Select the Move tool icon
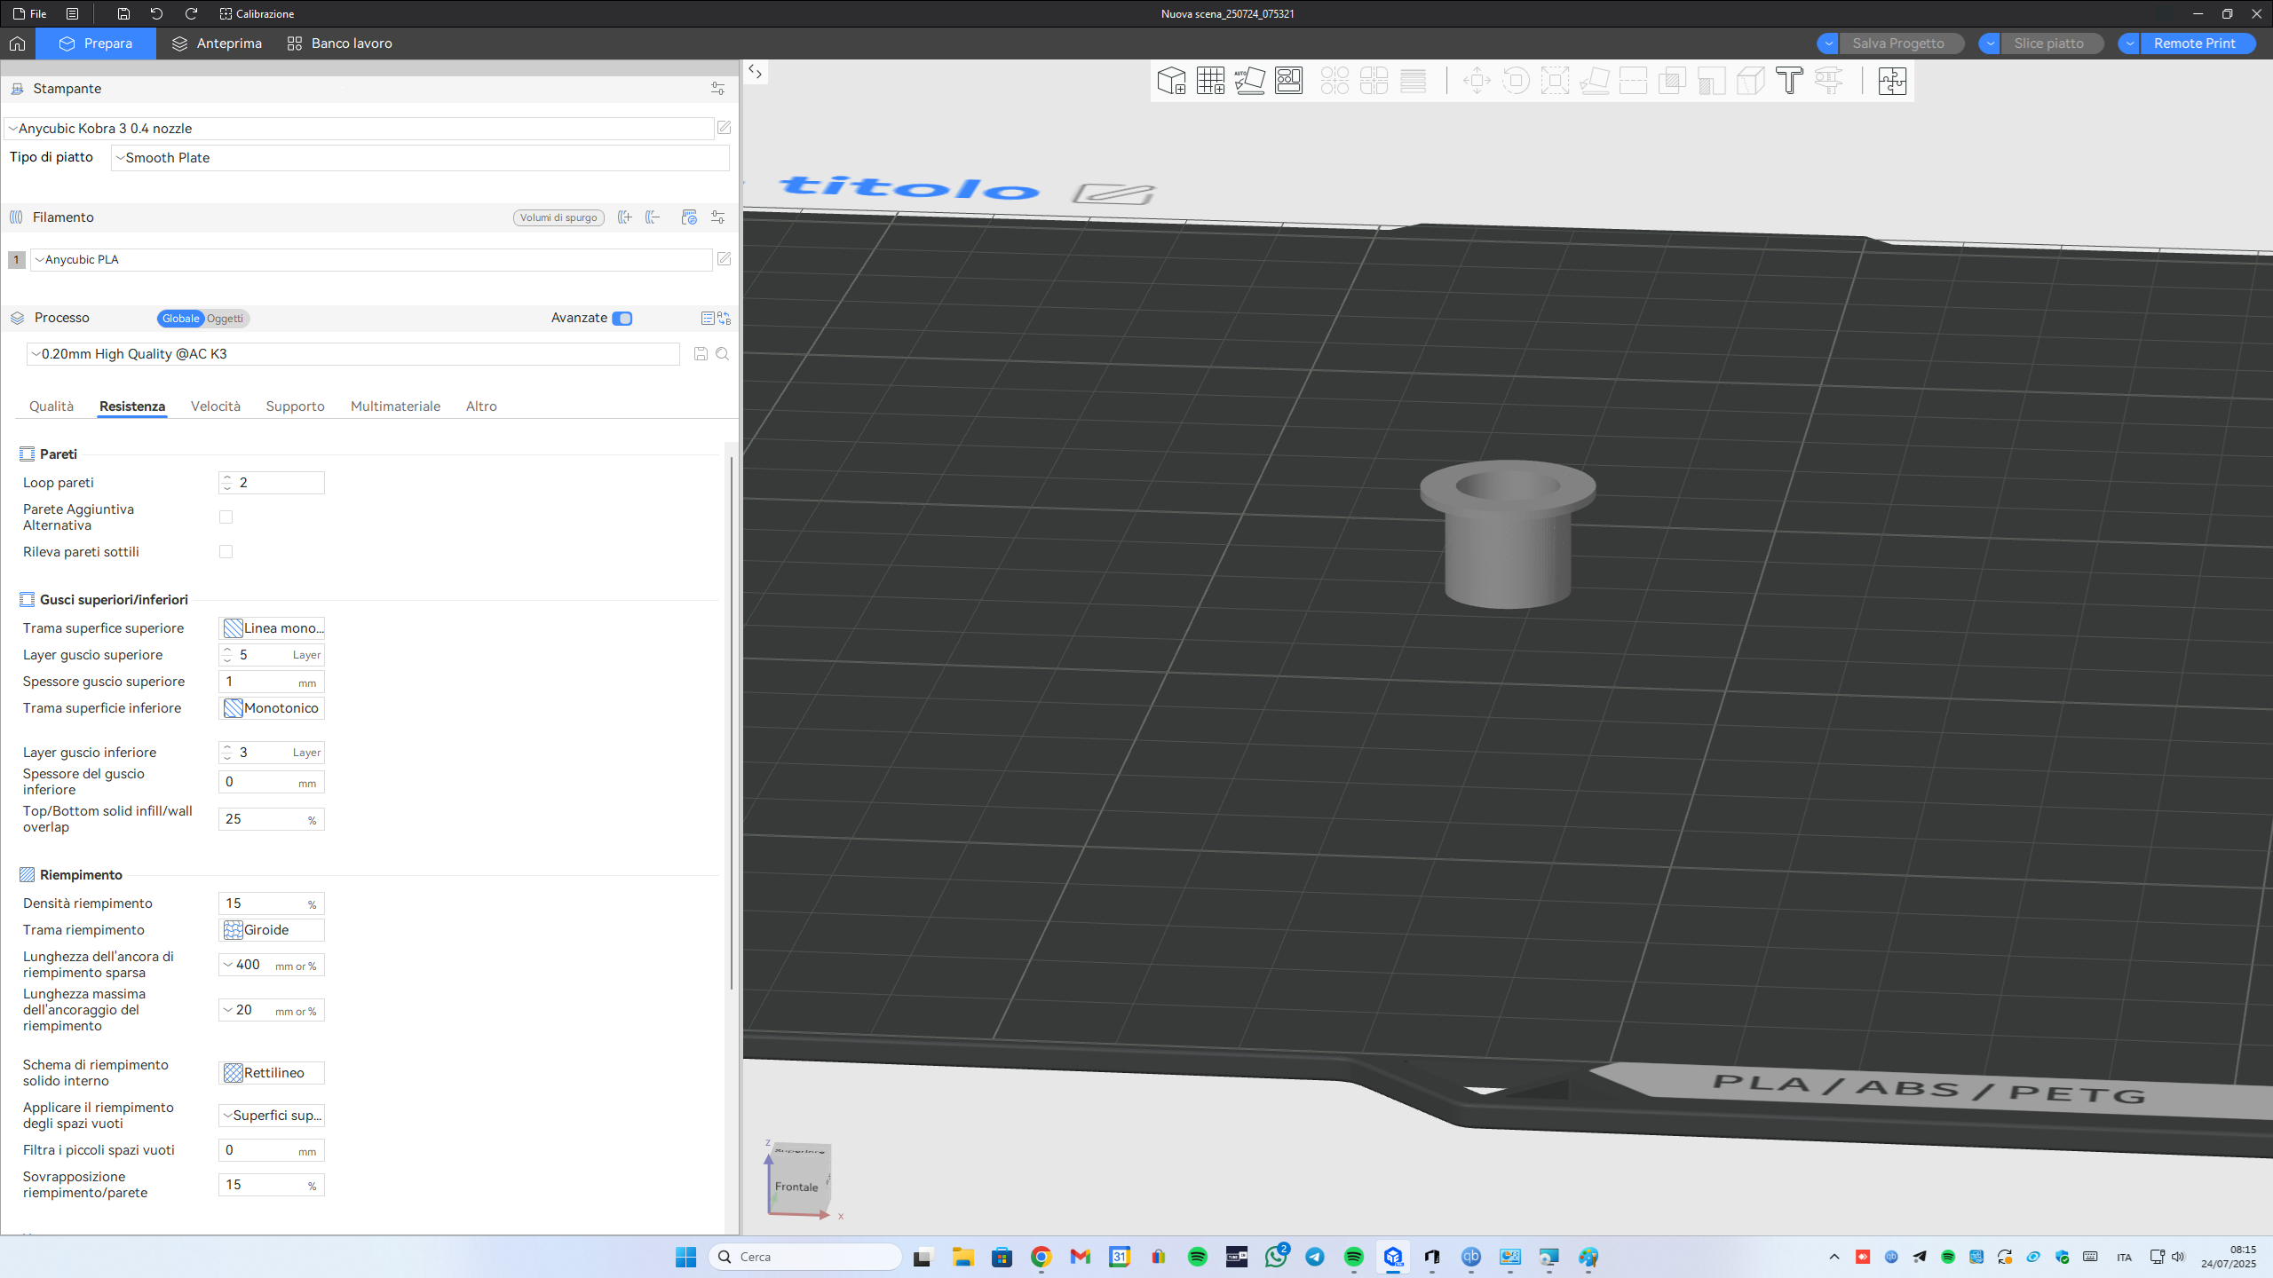 [x=1477, y=81]
